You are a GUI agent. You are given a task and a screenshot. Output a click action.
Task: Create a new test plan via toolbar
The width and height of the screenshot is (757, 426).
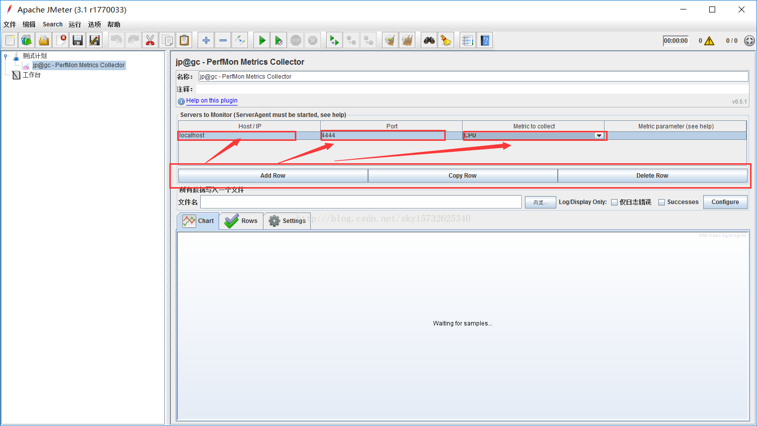(x=10, y=40)
